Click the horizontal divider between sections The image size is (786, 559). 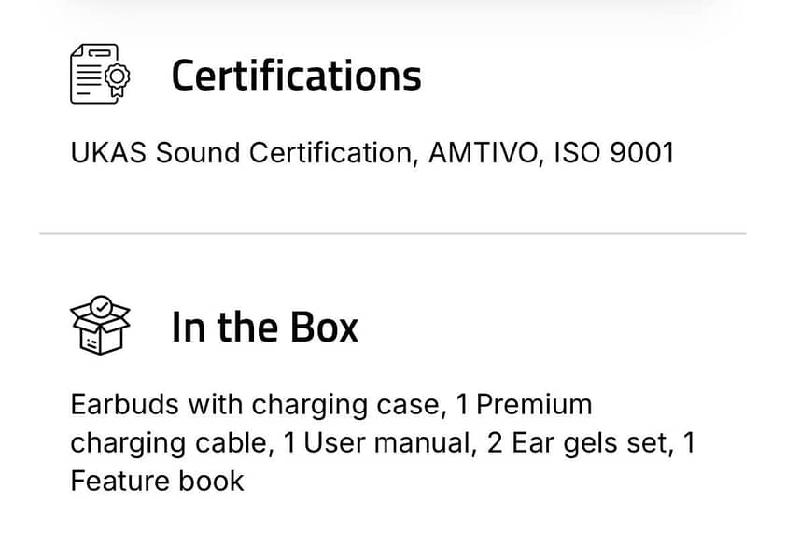coord(392,233)
